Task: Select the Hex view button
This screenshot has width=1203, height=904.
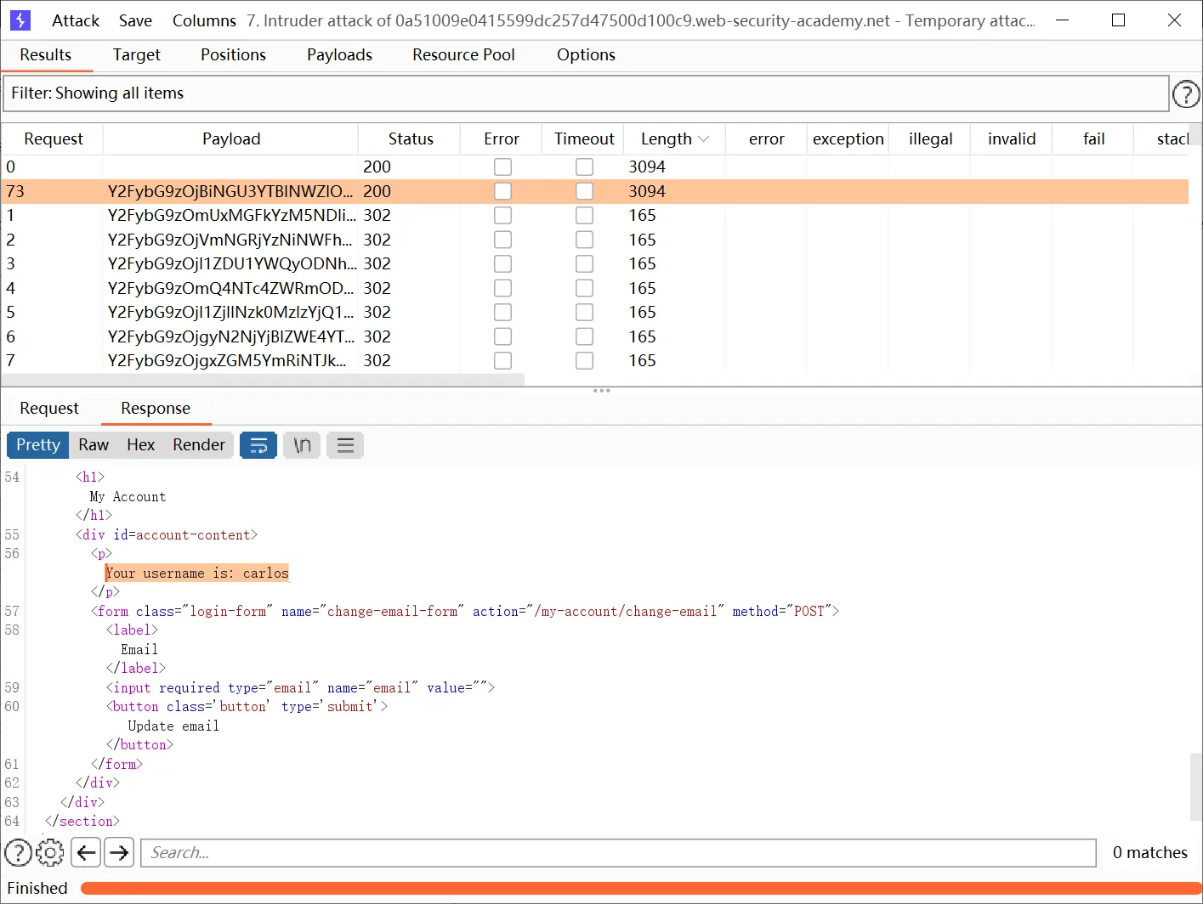Action: pos(140,445)
